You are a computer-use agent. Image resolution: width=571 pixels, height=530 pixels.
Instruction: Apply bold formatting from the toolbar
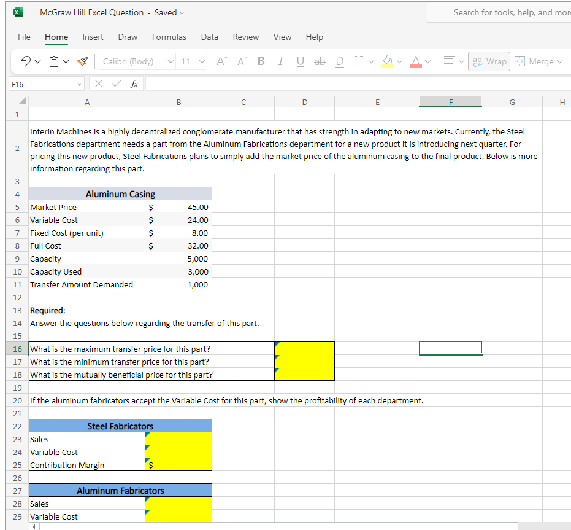[x=261, y=61]
